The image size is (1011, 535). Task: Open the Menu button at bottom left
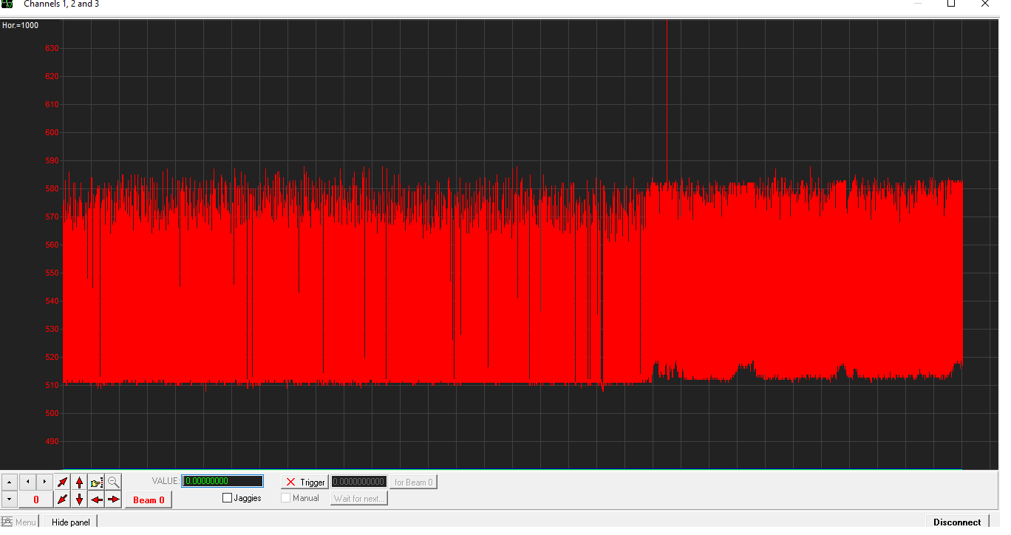coord(19,522)
